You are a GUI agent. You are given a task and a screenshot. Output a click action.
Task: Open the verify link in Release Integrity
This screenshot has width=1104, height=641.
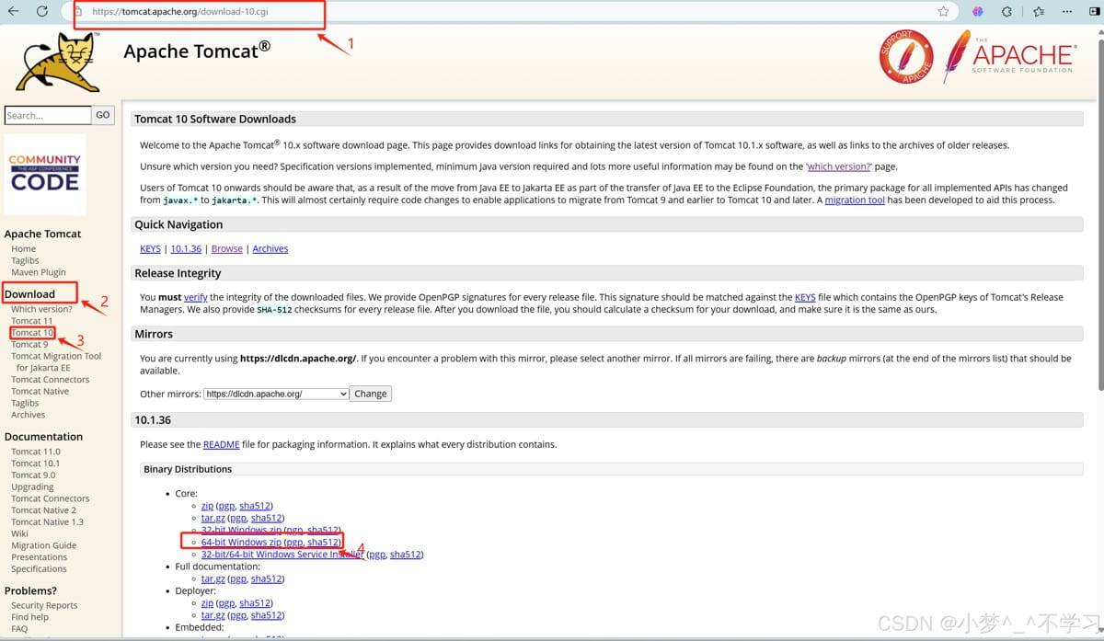pyautogui.click(x=196, y=297)
